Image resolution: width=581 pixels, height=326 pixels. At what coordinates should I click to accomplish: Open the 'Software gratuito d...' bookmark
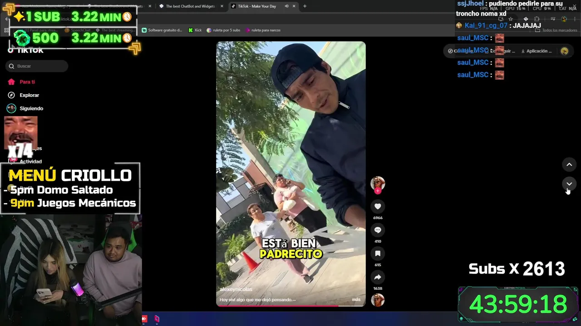coord(162,30)
